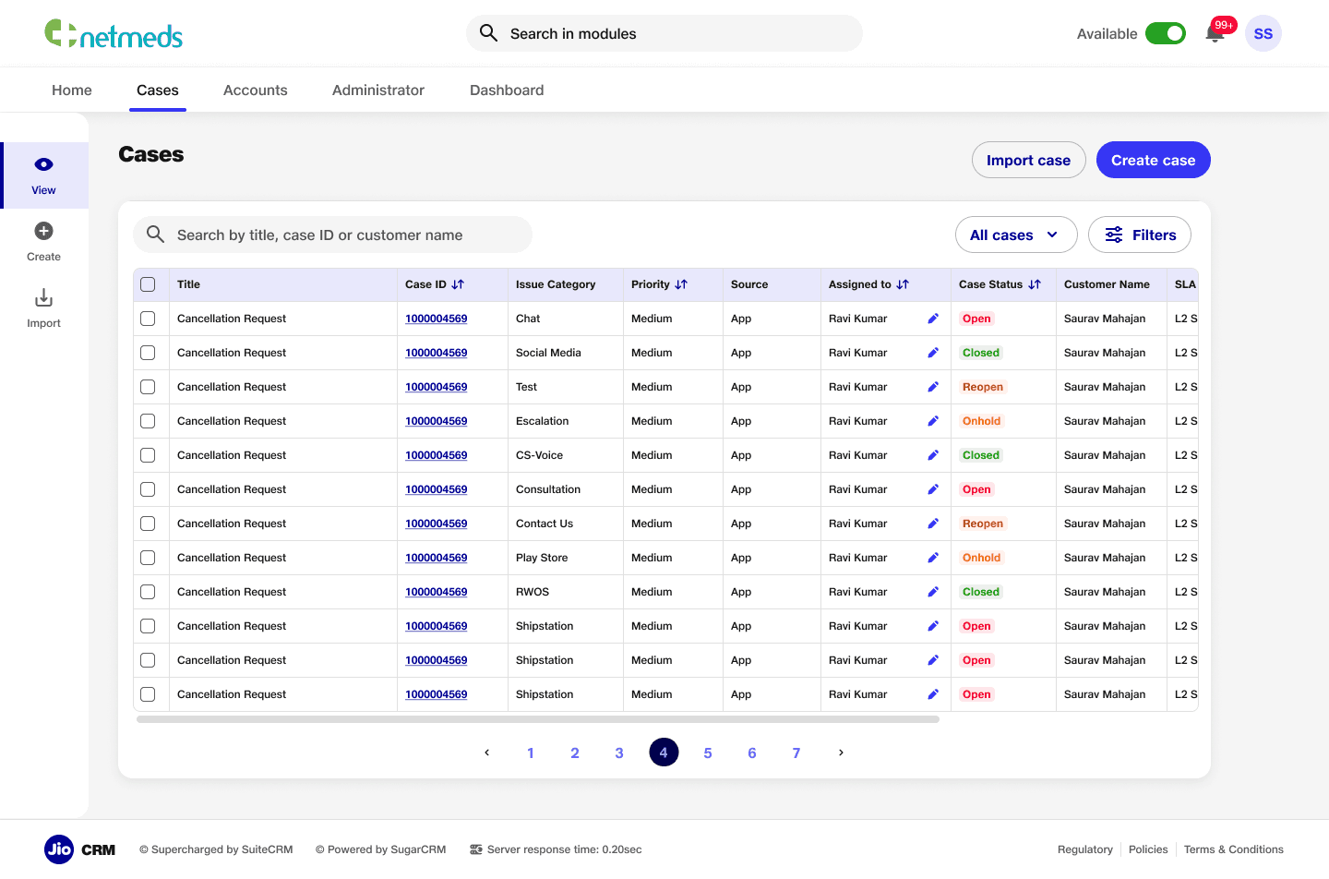Expand the All cases dropdown
This screenshot has height=879, width=1329.
point(1016,235)
